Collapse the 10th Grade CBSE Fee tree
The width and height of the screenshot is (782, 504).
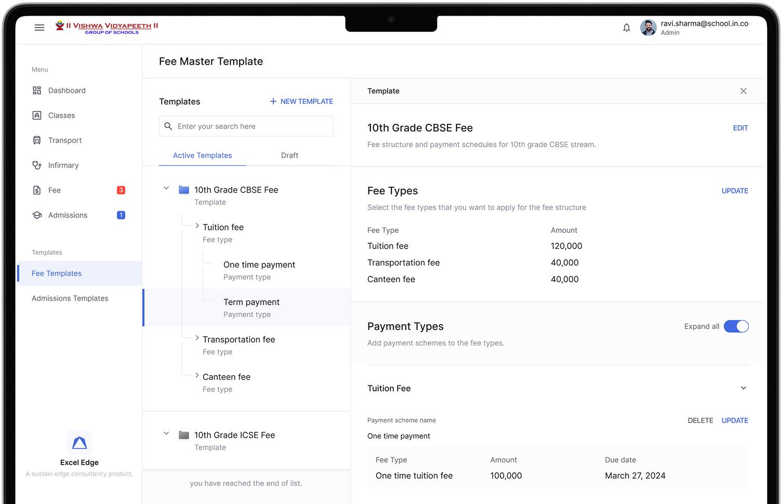pyautogui.click(x=166, y=188)
